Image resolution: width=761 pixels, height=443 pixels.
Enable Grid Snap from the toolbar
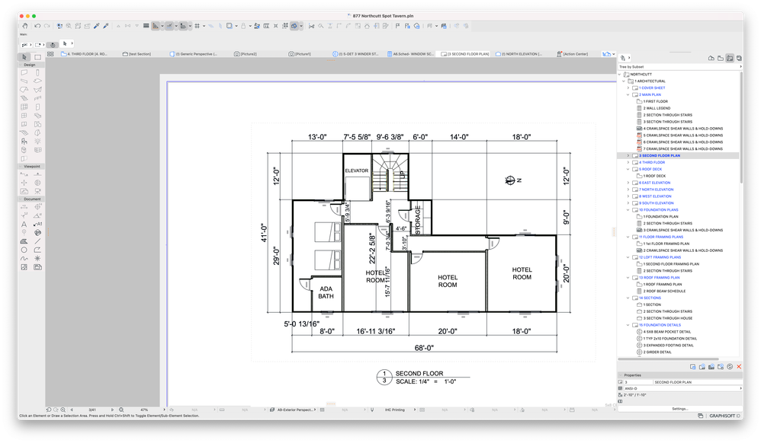coord(197,26)
